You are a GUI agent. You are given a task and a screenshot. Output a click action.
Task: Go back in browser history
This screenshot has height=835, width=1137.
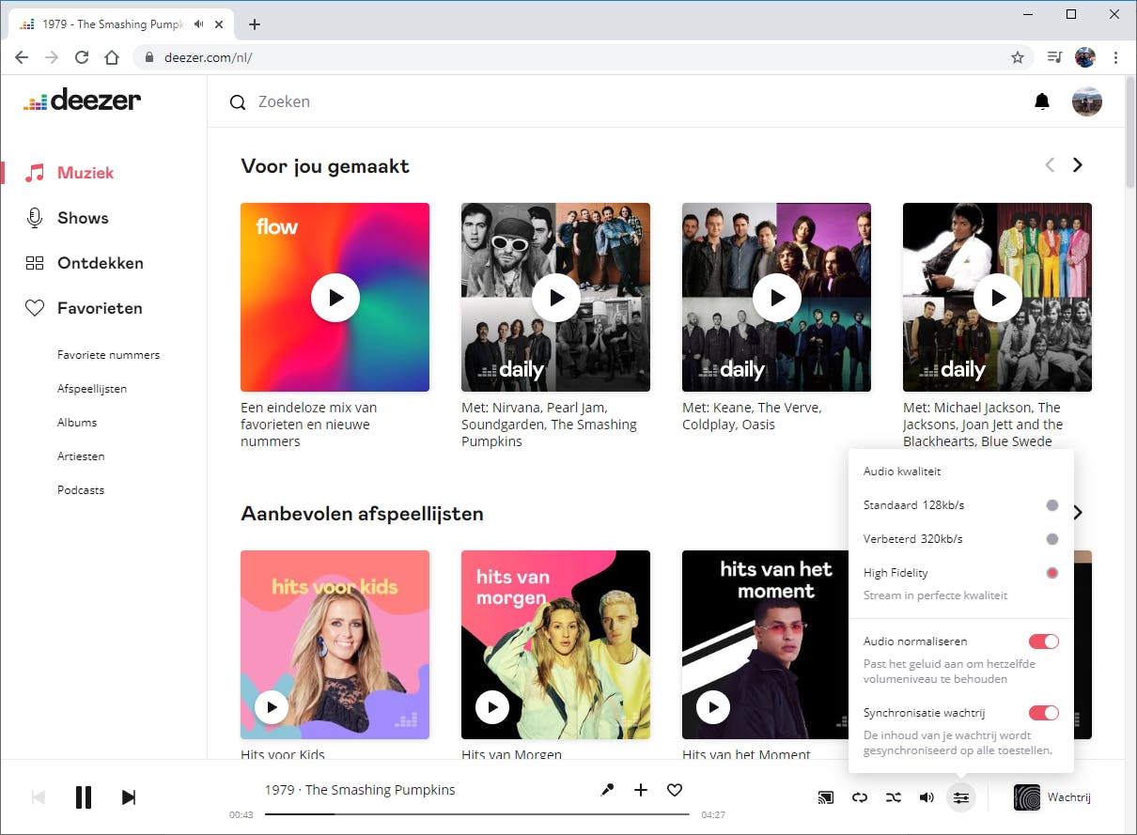point(22,57)
